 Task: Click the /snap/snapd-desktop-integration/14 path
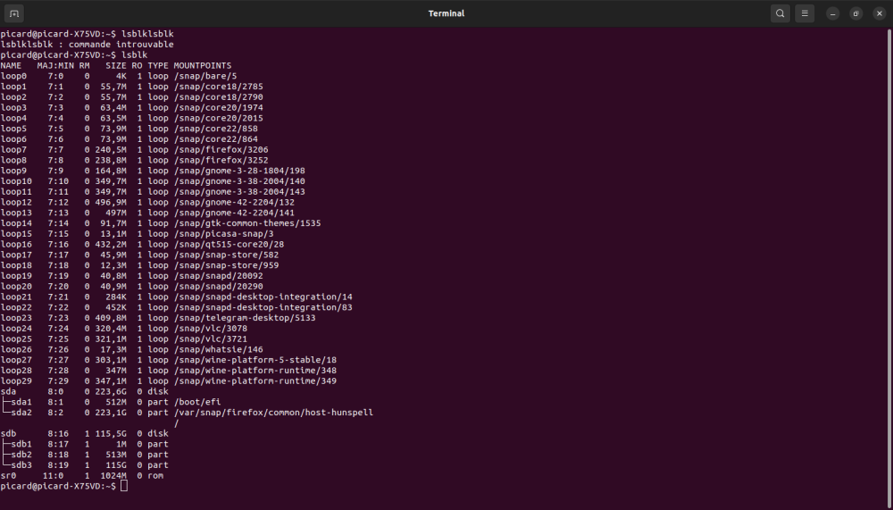[263, 297]
